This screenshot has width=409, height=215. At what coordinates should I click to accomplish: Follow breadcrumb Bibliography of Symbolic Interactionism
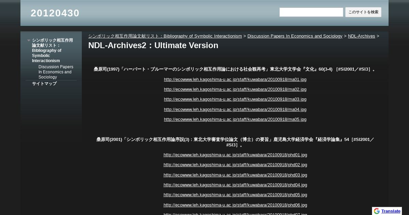(165, 36)
